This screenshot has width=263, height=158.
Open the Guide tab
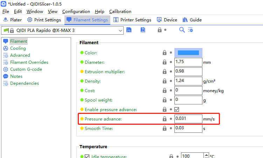(x=192, y=20)
